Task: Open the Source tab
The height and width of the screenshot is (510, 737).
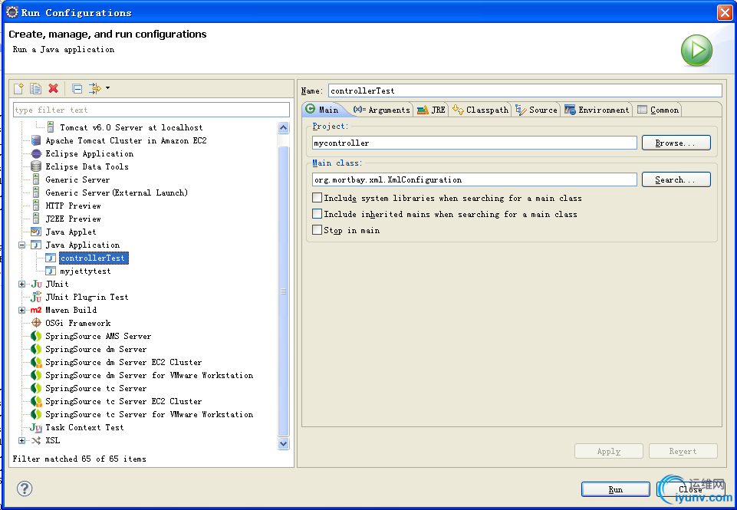Action: click(x=536, y=110)
